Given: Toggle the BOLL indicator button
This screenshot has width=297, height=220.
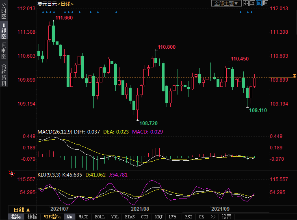Looking at the screenshot, I should 100,217.
